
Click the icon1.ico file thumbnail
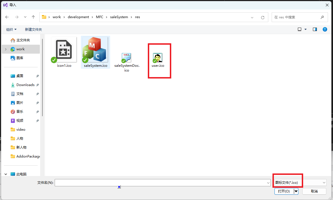click(64, 50)
